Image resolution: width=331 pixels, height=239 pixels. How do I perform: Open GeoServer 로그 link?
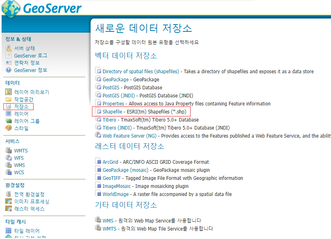click(31, 56)
